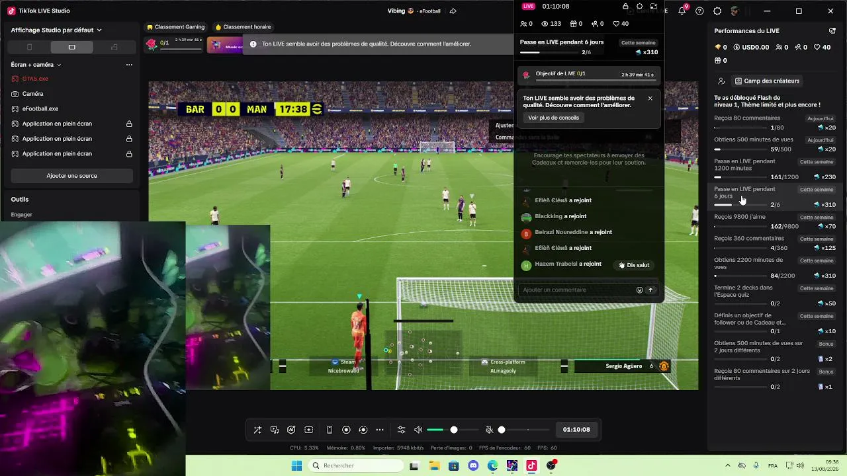Open Discord from the taskbar

pos(472,465)
